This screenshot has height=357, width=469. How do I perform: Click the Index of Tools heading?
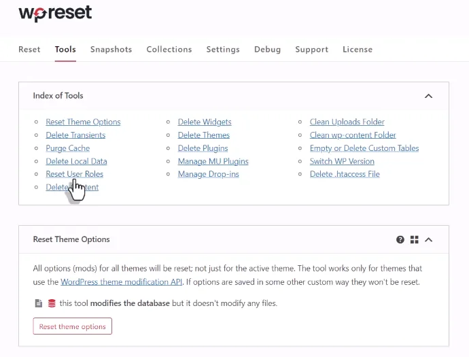[x=58, y=96]
